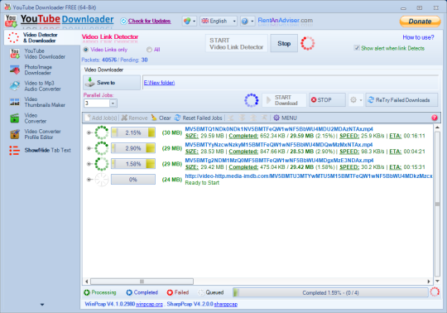Click the red help icon in jobs toolbar

point(435,118)
